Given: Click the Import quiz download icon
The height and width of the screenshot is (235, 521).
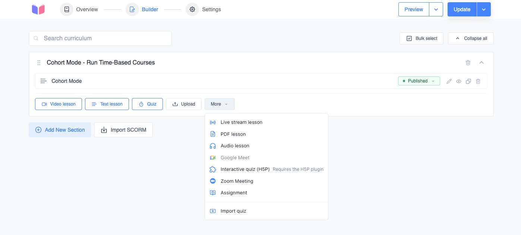Looking at the screenshot, I should coord(213,211).
